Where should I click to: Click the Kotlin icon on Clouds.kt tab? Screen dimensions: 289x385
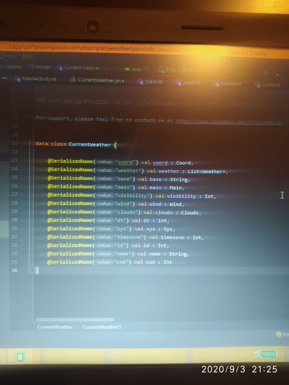216,83
